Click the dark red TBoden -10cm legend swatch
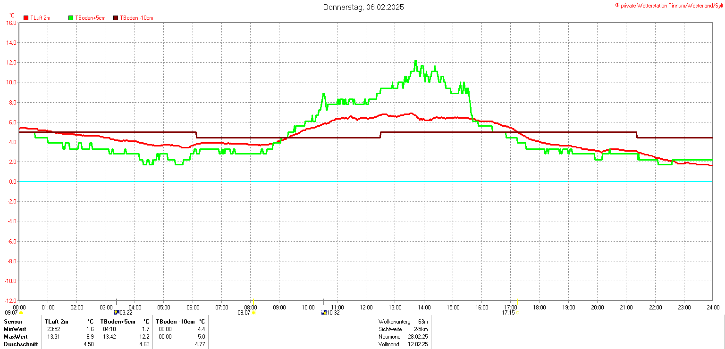This screenshot has width=725, height=349. pyautogui.click(x=116, y=18)
